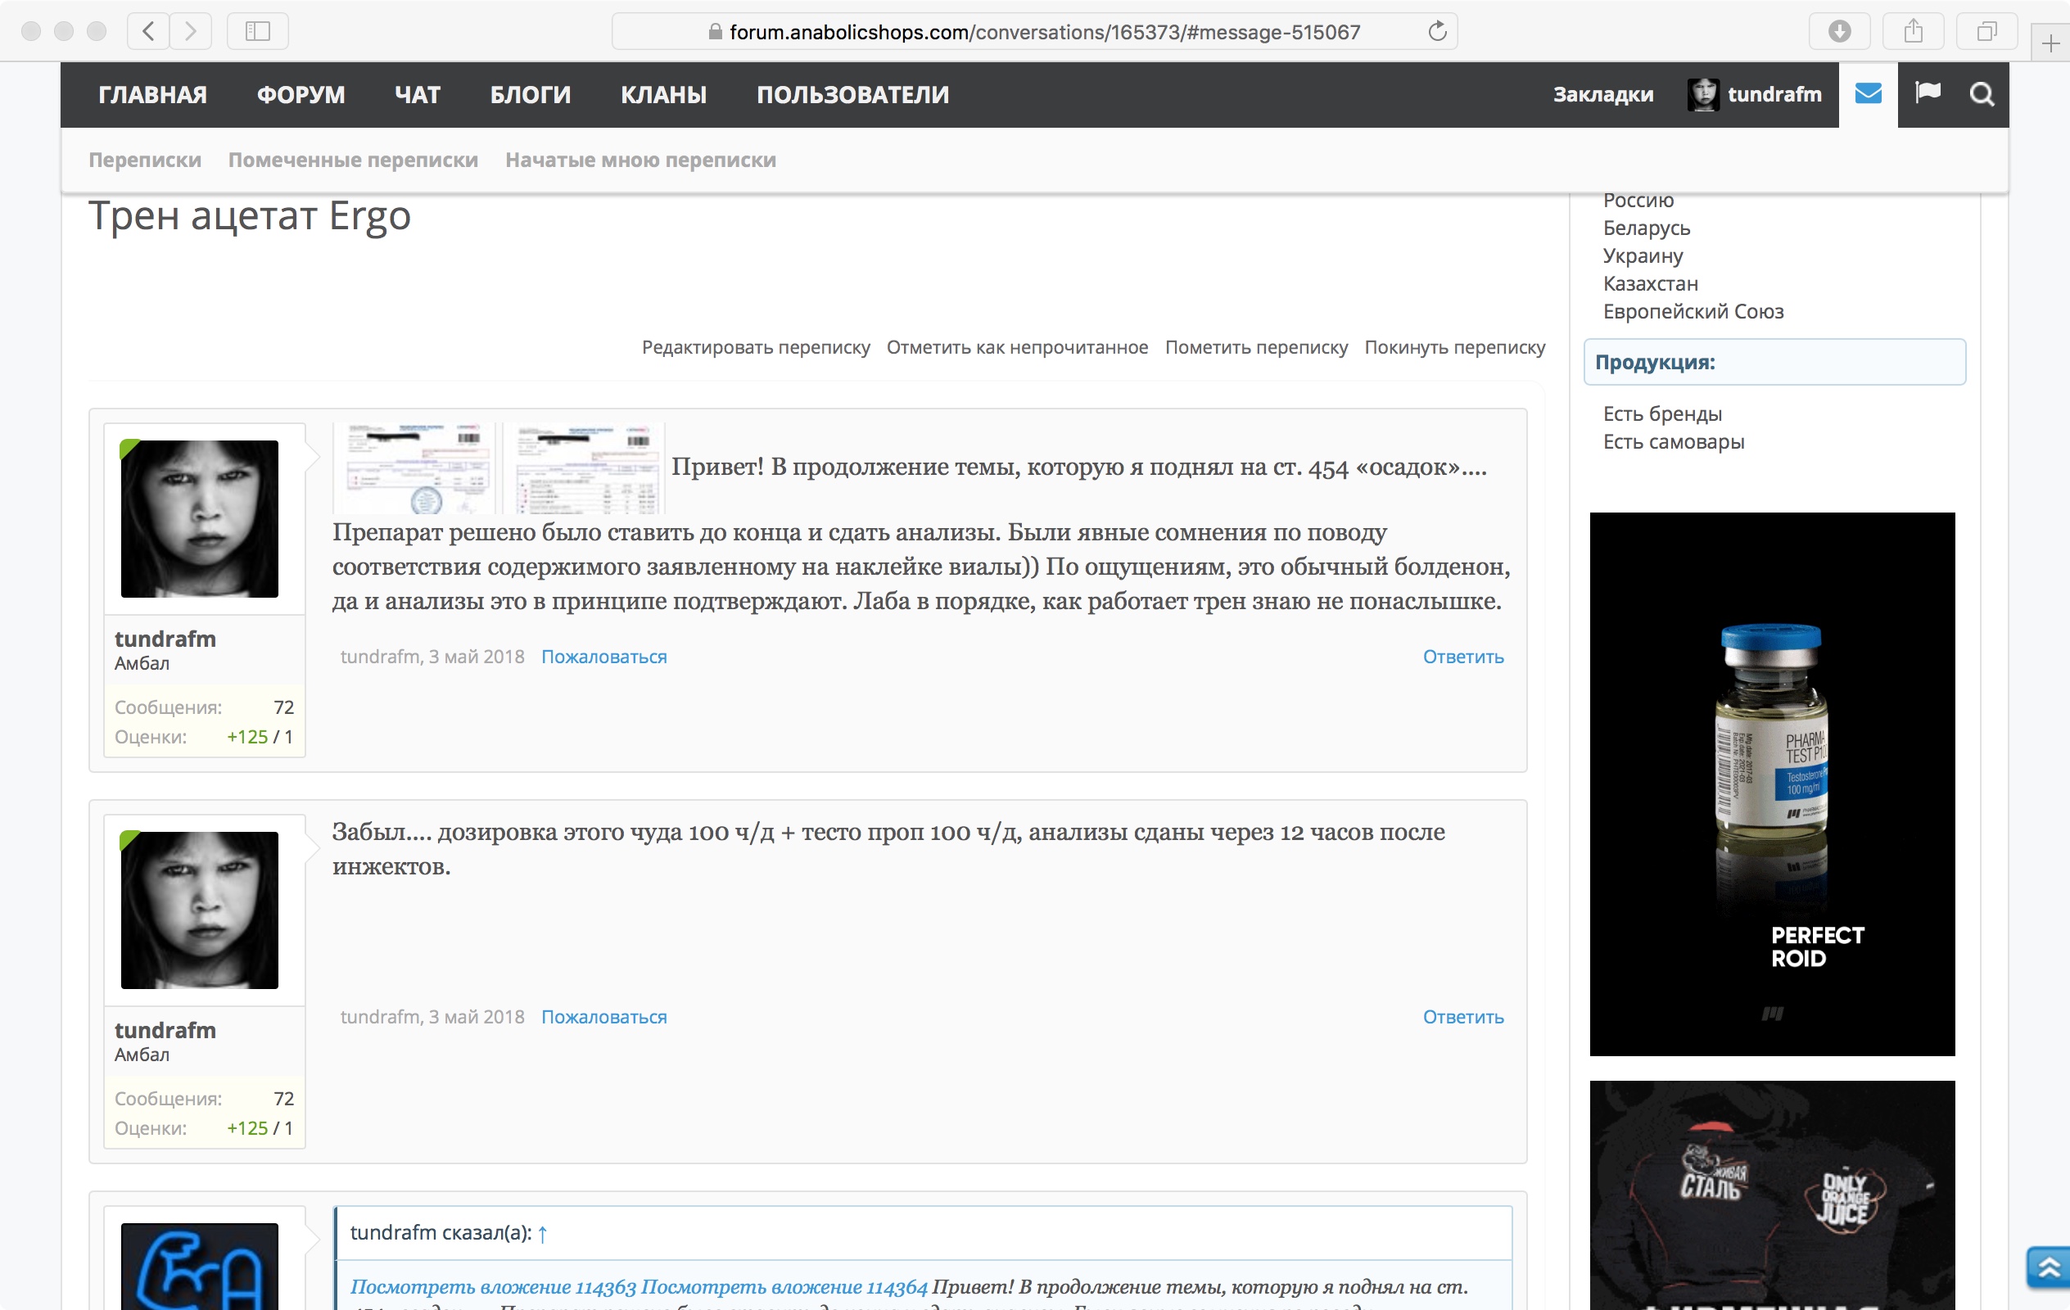Click the flag alerts icon

pos(1928,93)
